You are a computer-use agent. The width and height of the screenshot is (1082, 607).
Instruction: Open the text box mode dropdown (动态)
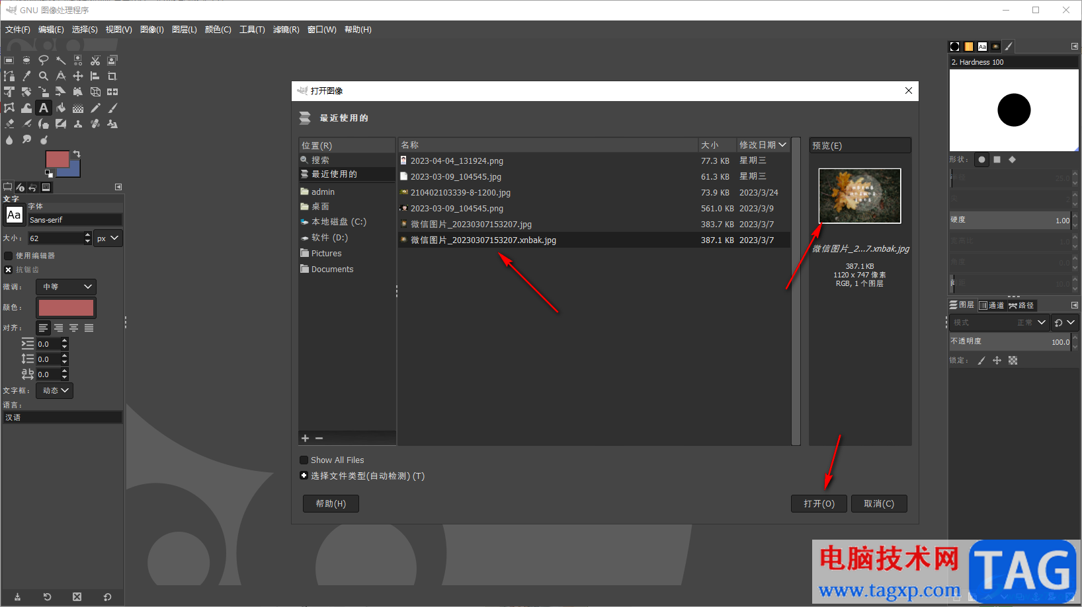click(55, 390)
